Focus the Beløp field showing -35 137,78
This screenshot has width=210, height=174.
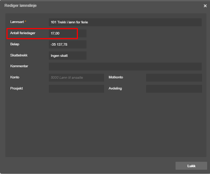click(67, 45)
